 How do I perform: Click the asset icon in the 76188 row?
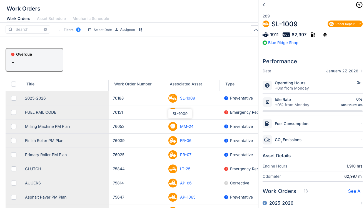pos(173,98)
